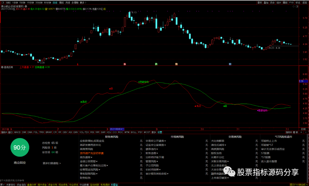
Task: Open the 多周期 view
Action: coord(75,3)
